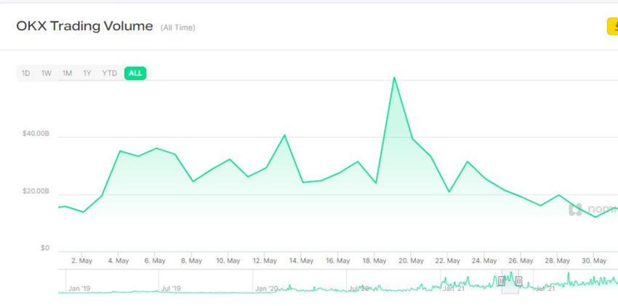618x306 pixels.
Task: Click the 22. May dip on the chart line
Action: coord(449,191)
